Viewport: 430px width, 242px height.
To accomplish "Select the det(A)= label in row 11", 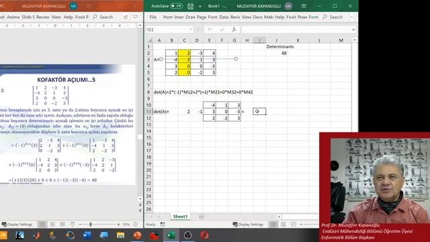I will tap(161, 112).
